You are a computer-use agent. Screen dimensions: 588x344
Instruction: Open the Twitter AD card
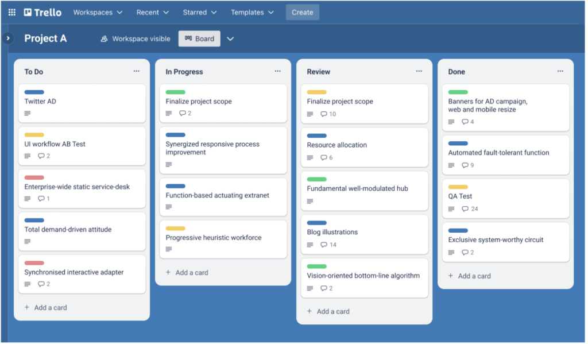click(x=82, y=103)
